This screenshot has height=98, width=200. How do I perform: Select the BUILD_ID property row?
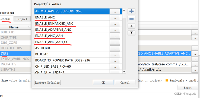coord(15,32)
